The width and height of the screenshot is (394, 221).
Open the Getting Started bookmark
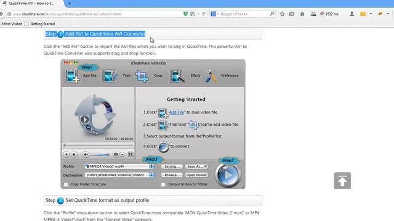click(40, 24)
